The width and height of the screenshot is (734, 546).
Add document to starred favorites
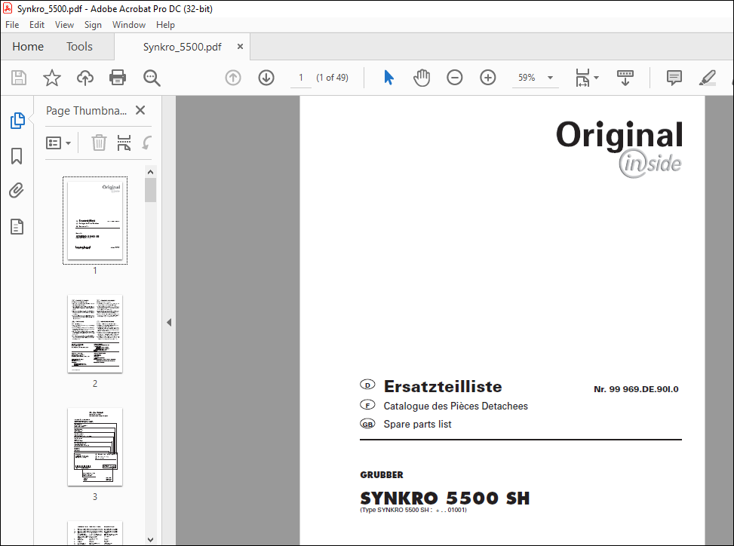pyautogui.click(x=52, y=78)
